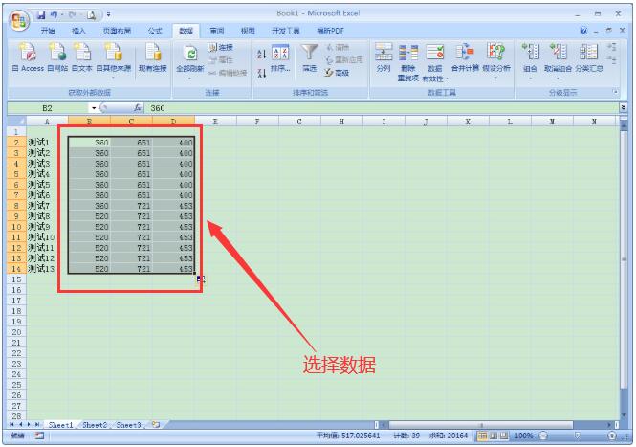
Task: Switch to the Insert (插入) tab
Action: click(78, 31)
